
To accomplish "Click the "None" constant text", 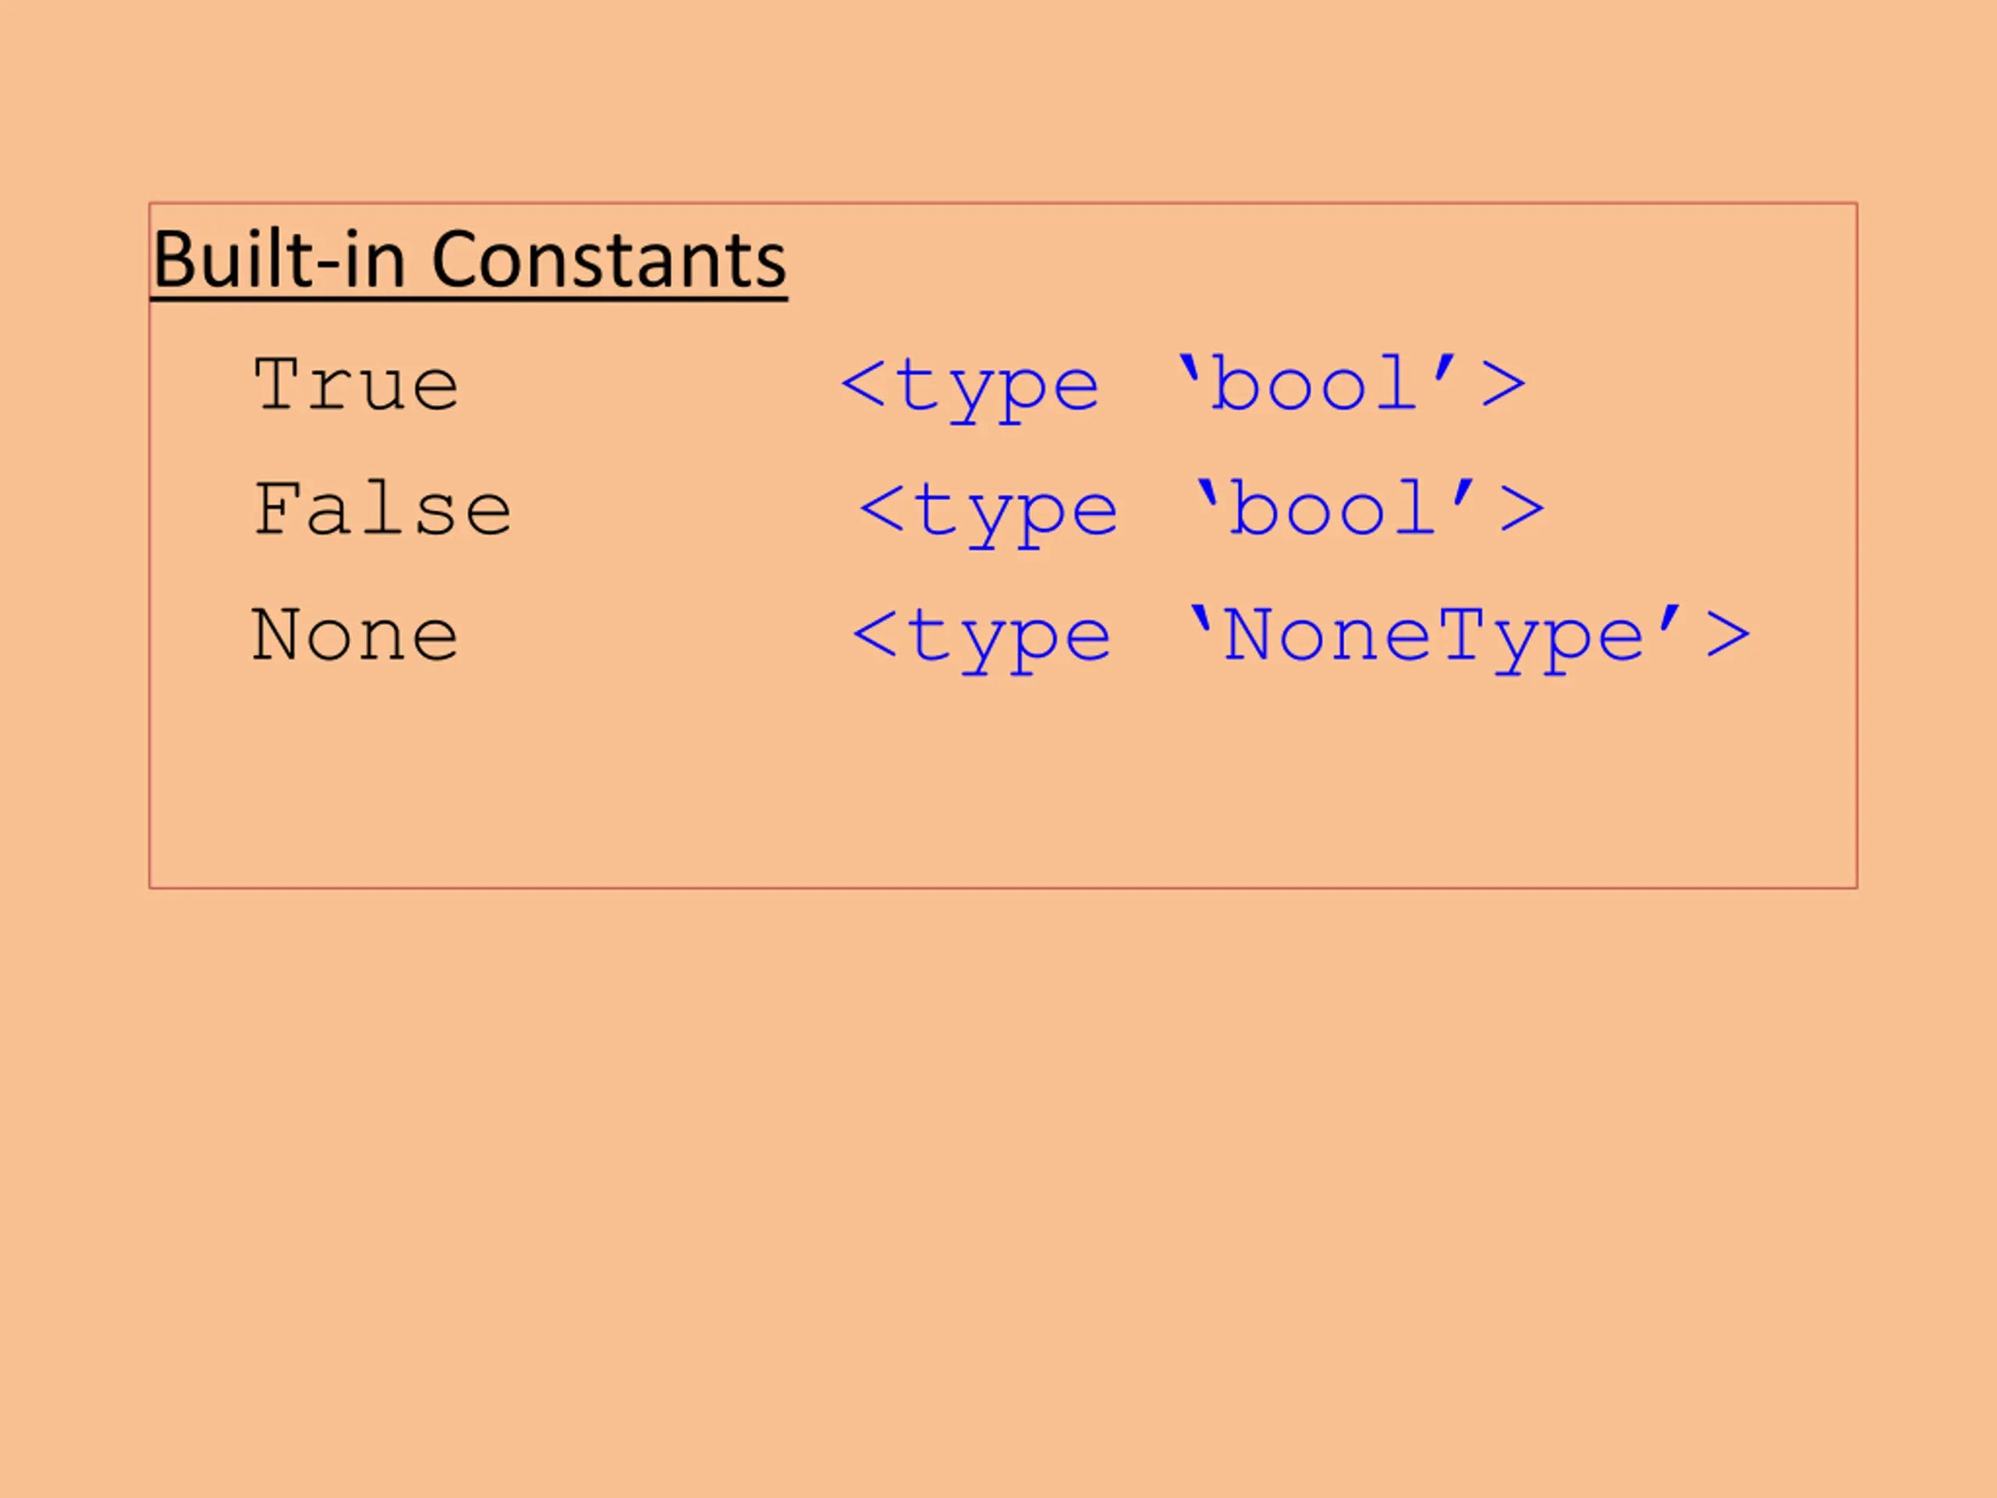I will (355, 635).
